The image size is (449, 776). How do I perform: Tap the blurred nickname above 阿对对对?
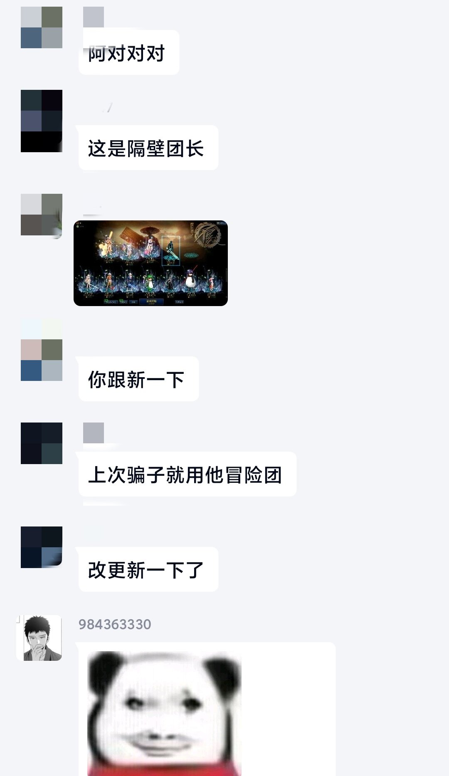click(94, 17)
